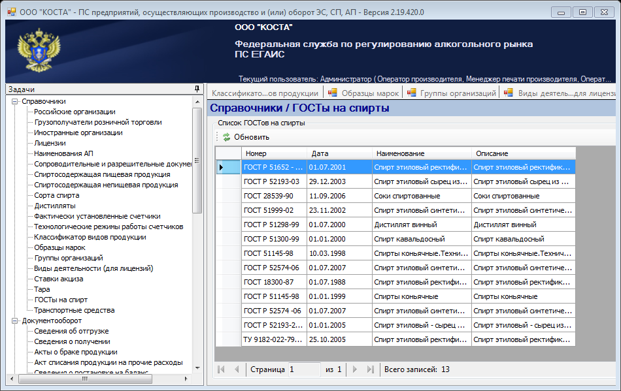
Task: Open Сведения об отгрузке in the tree
Action: pyautogui.click(x=71, y=331)
